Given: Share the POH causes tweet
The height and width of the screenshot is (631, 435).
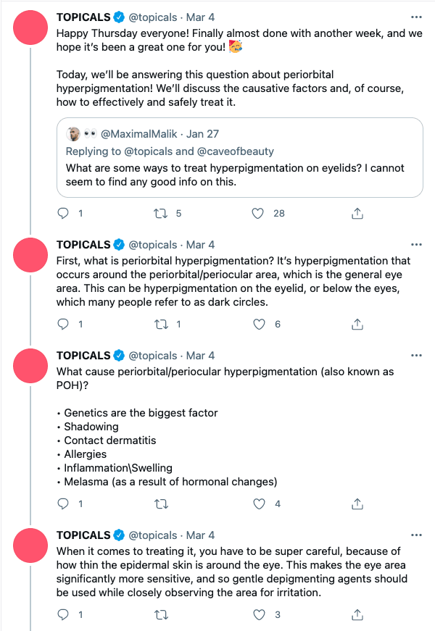Looking at the screenshot, I should point(357,503).
